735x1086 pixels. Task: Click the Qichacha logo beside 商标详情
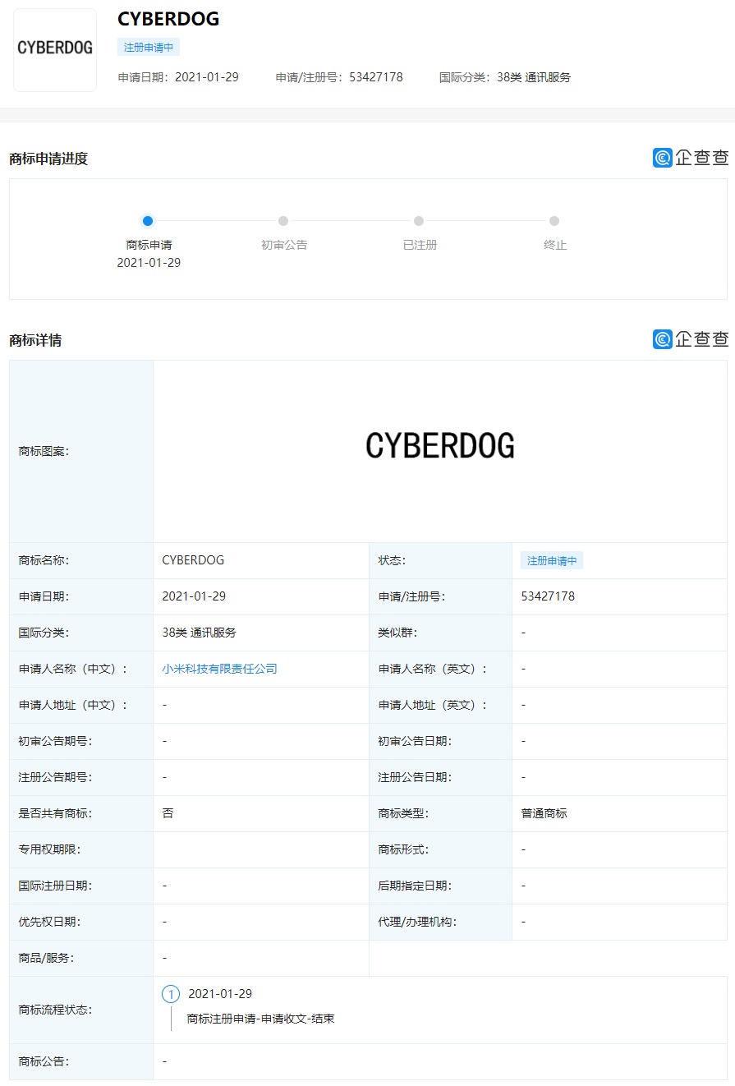(691, 338)
